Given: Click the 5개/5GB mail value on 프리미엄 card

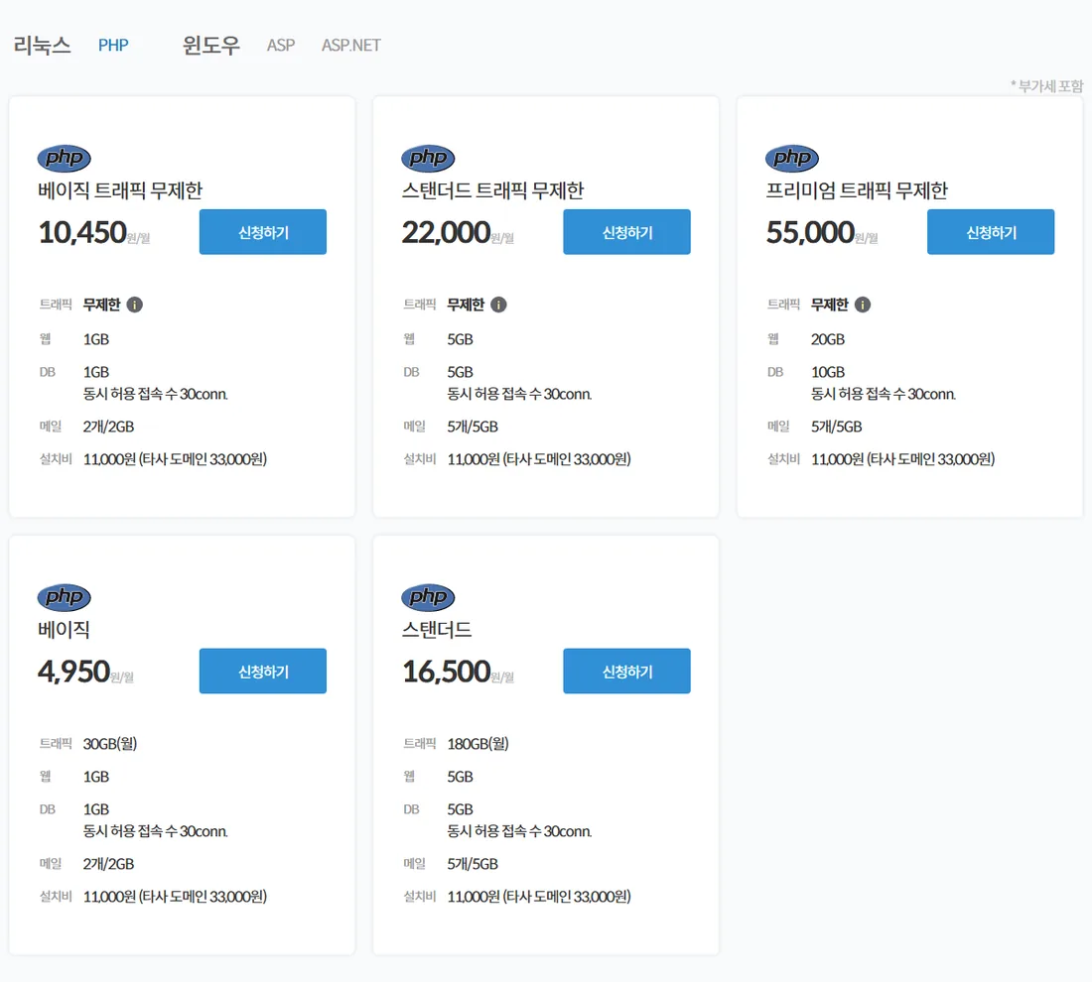Looking at the screenshot, I should coord(837,427).
